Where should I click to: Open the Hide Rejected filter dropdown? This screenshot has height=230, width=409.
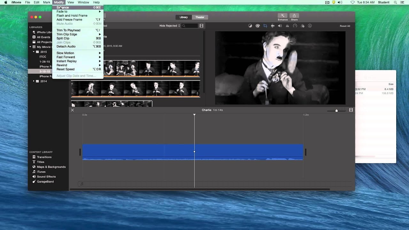(x=170, y=26)
